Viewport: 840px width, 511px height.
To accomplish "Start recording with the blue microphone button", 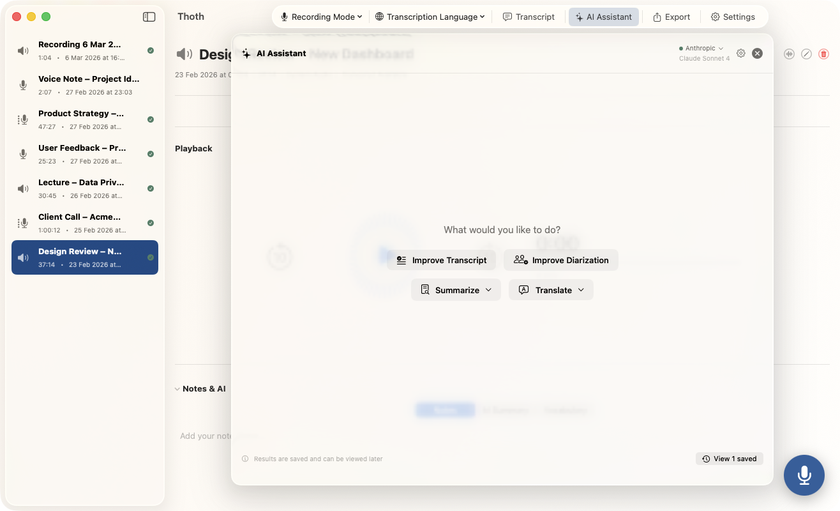I will pyautogui.click(x=804, y=475).
